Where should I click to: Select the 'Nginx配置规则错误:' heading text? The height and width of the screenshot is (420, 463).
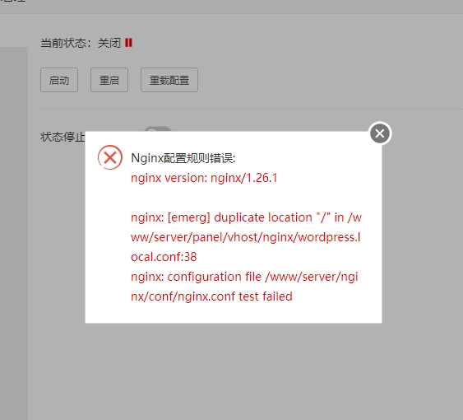tap(183, 158)
